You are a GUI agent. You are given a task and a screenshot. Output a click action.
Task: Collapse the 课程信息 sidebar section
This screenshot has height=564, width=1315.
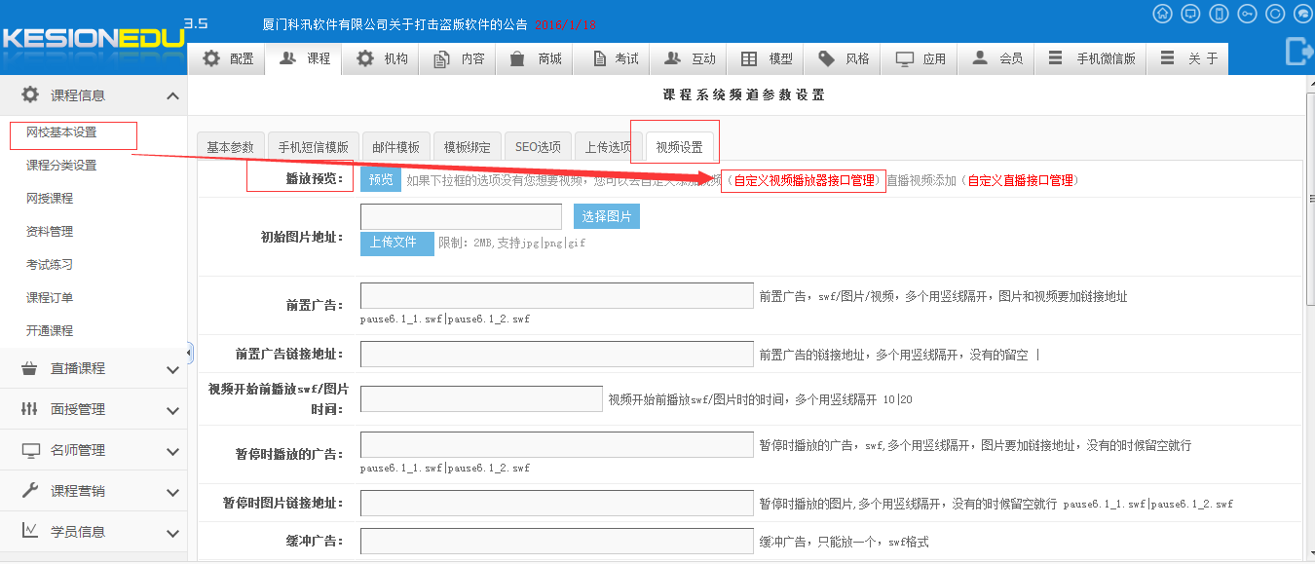(x=172, y=95)
